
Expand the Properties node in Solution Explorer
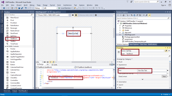(120, 26)
